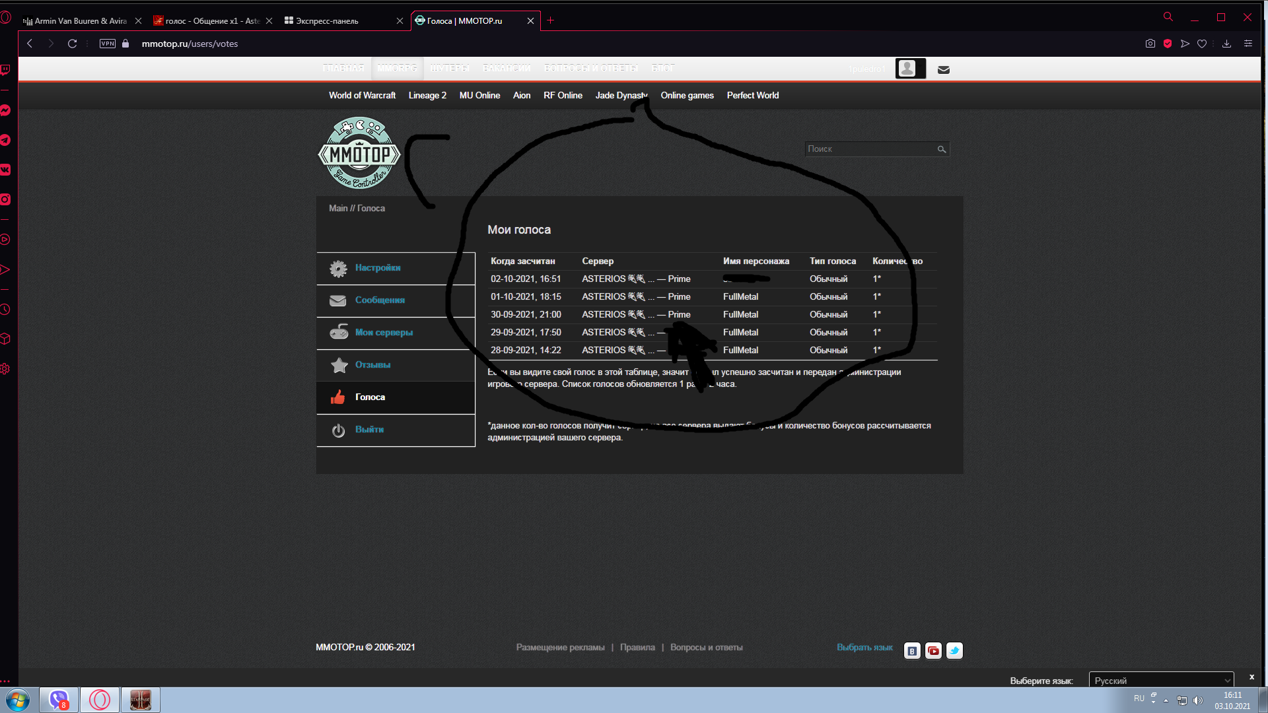Image resolution: width=1268 pixels, height=713 pixels.
Task: Open Windows Start button
Action: 18,700
